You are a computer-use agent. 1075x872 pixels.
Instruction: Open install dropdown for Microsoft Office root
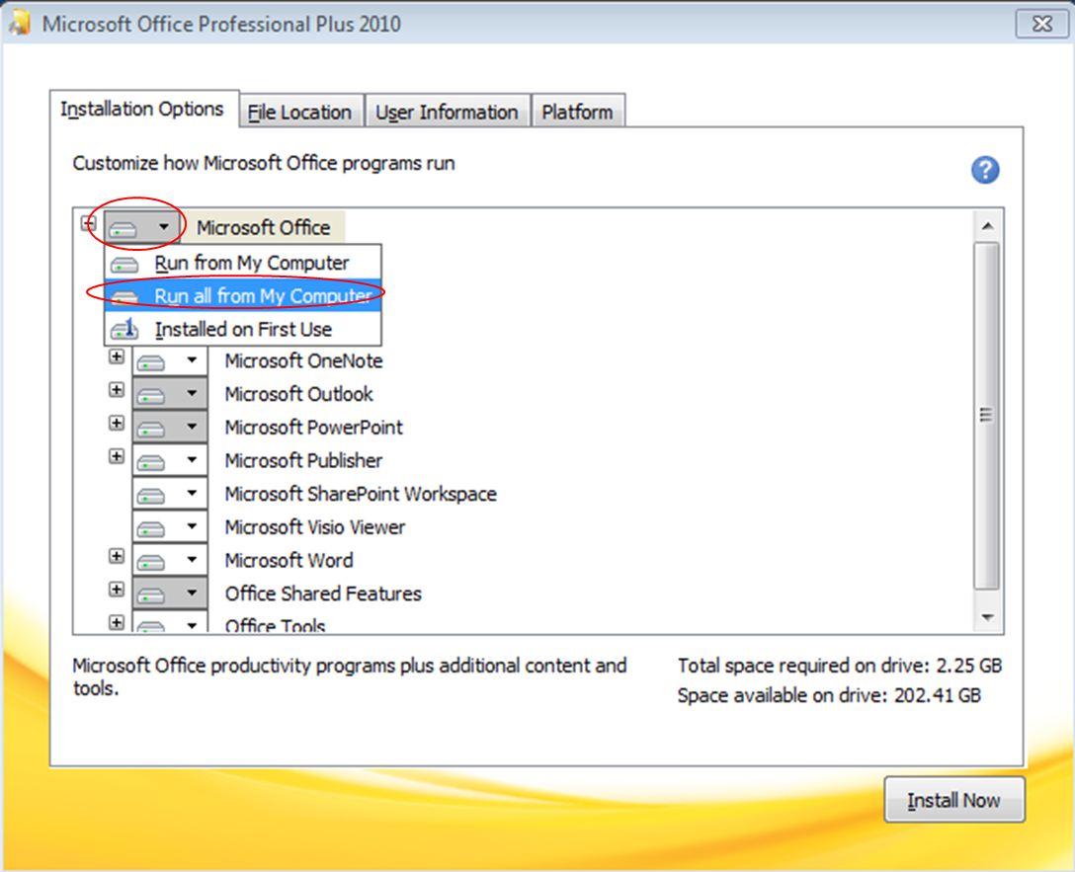[x=141, y=227]
